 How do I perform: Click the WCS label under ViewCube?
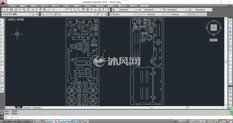tap(213, 40)
